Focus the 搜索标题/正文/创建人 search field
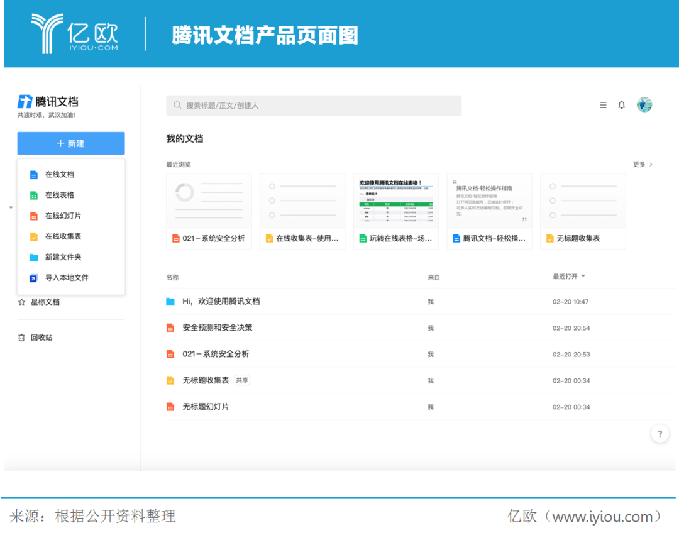679x545 pixels. pos(314,106)
